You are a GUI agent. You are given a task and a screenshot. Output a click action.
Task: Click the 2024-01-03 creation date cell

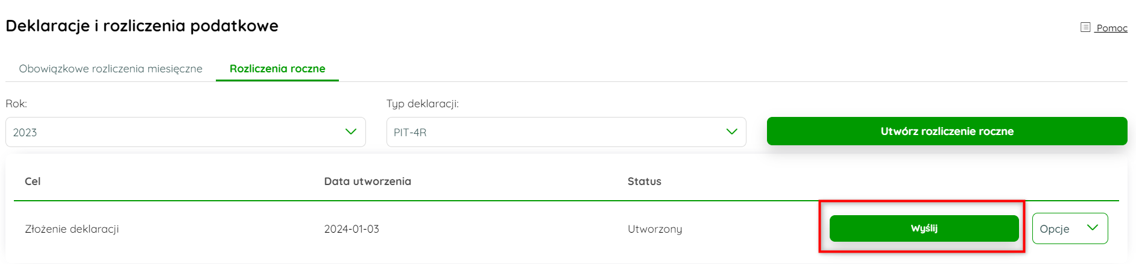tap(352, 229)
